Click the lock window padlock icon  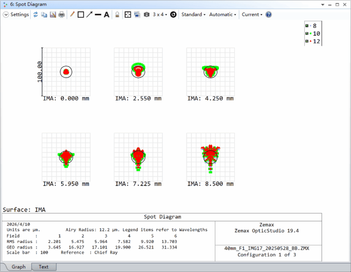117,15
